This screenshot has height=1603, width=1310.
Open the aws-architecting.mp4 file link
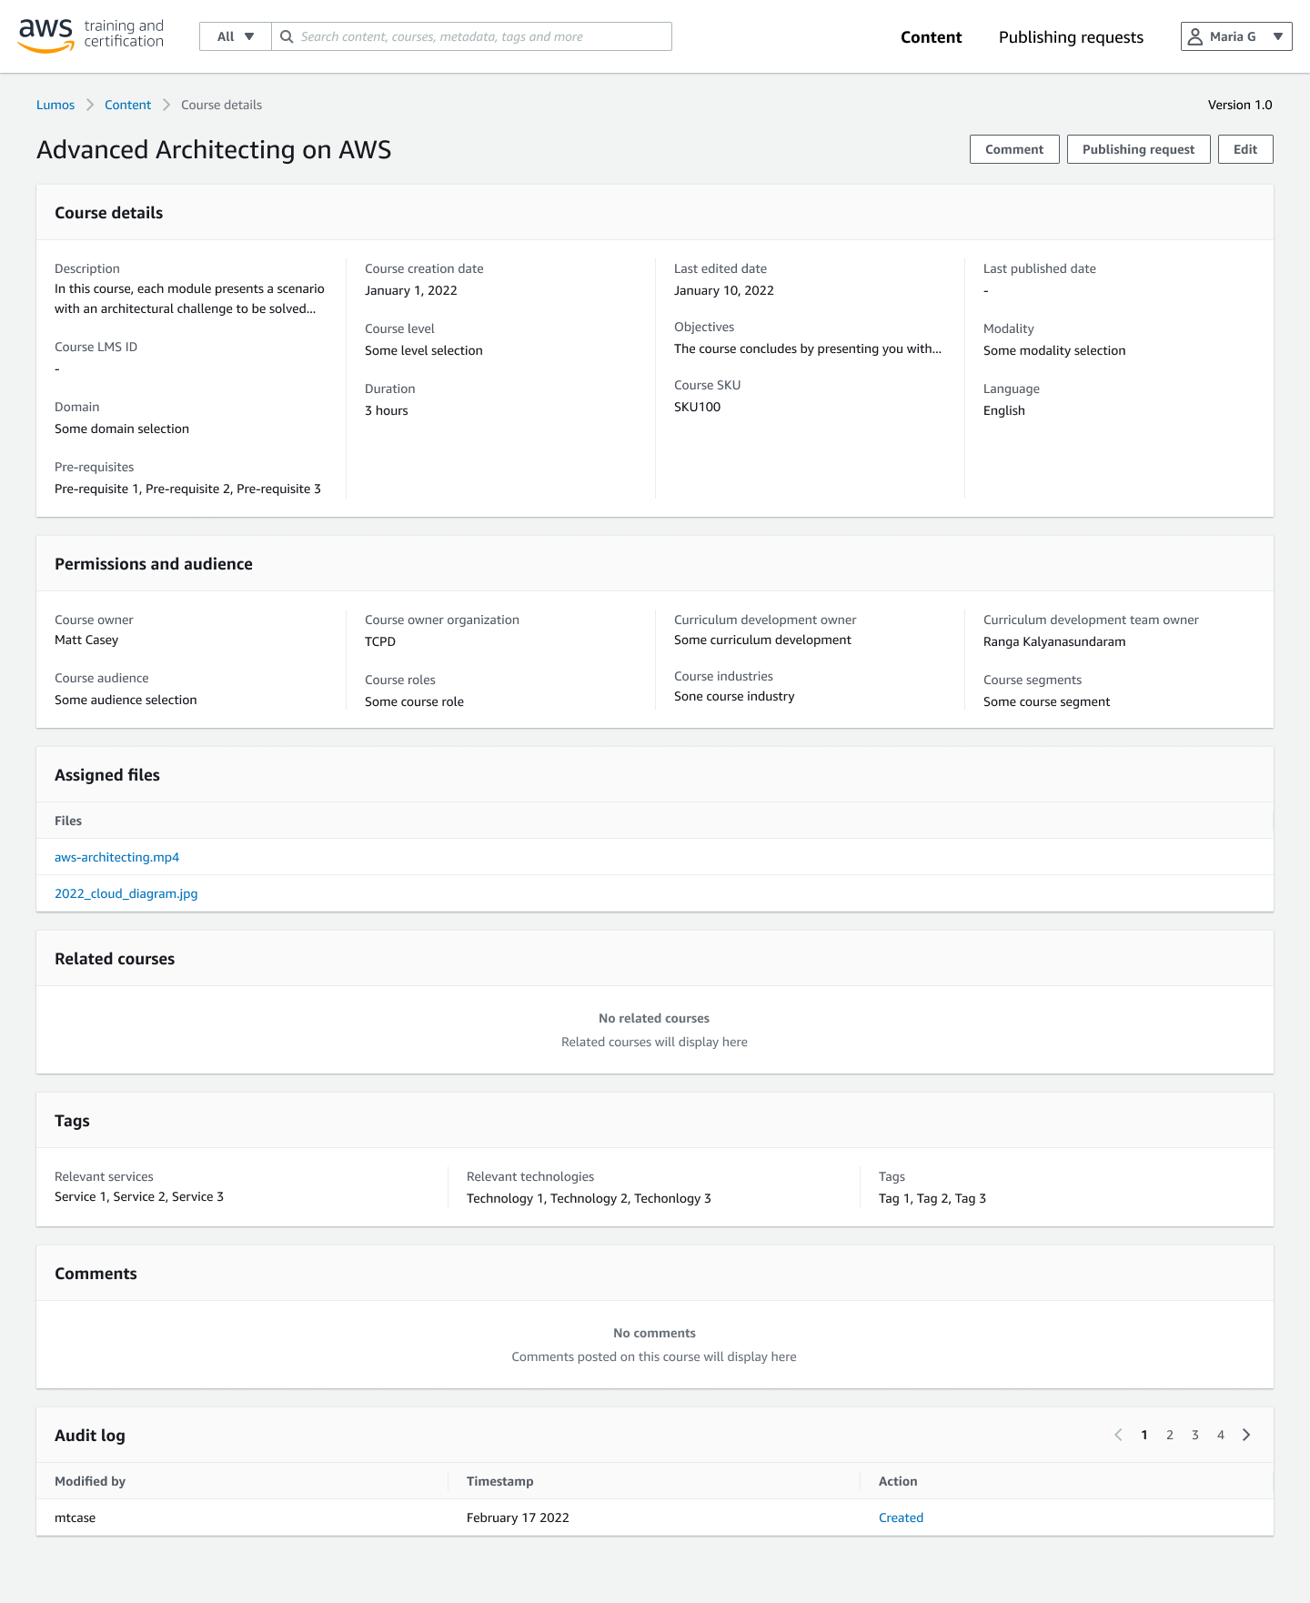tap(116, 857)
